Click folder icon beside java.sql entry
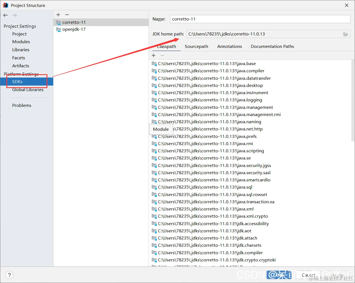The height and width of the screenshot is (283, 355). click(154, 187)
